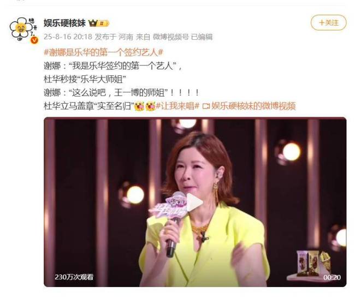Follow the account with +关注 button
This screenshot has width=355, height=304.
[x=328, y=22]
